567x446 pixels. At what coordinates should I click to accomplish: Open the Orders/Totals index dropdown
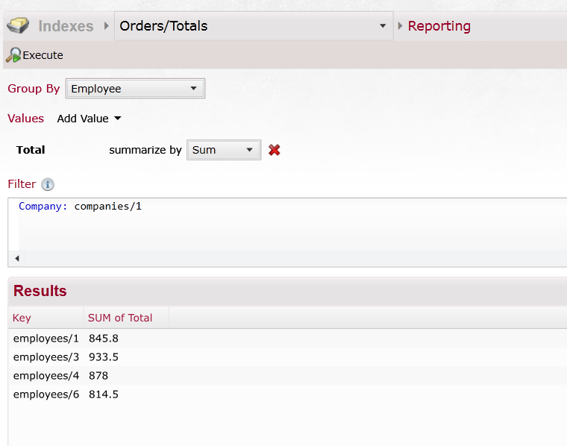(x=254, y=25)
